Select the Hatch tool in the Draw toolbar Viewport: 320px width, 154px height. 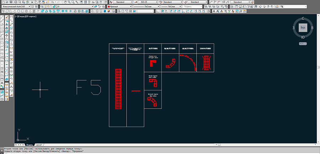coord(2,68)
